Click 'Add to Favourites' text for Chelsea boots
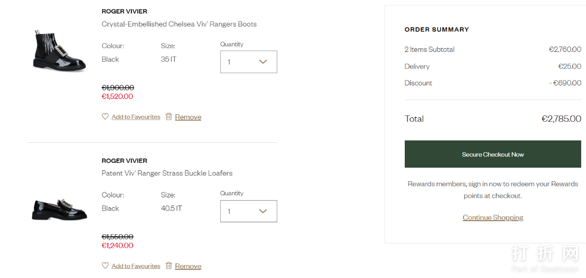Screen dimensions: 586x278 tap(136, 117)
